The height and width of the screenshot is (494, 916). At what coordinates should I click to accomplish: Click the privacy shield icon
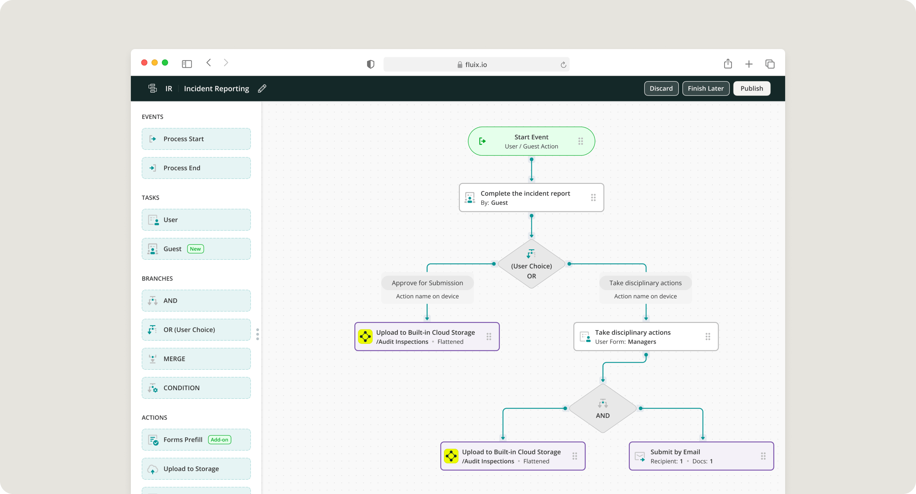[x=371, y=64]
